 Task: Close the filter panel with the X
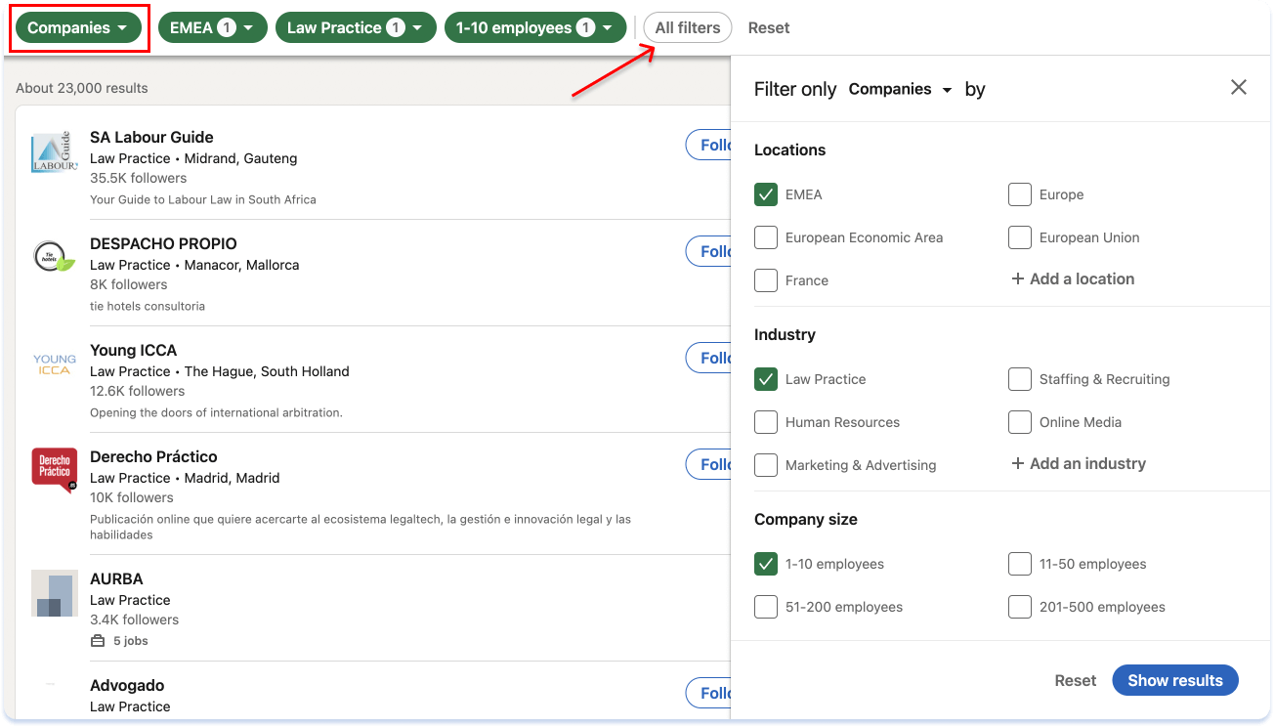1238,87
